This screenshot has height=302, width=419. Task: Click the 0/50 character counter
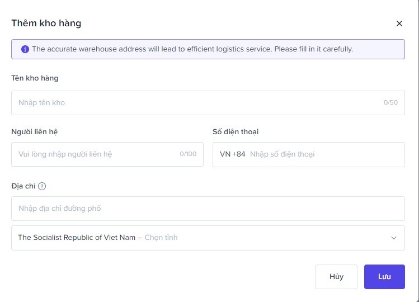390,103
